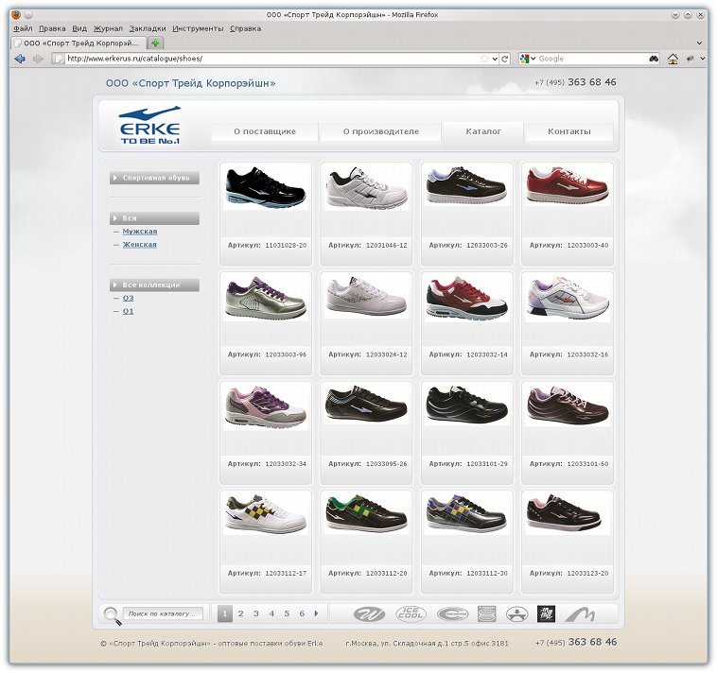Expand the Вся filter section
The width and height of the screenshot is (717, 673).
tap(154, 218)
